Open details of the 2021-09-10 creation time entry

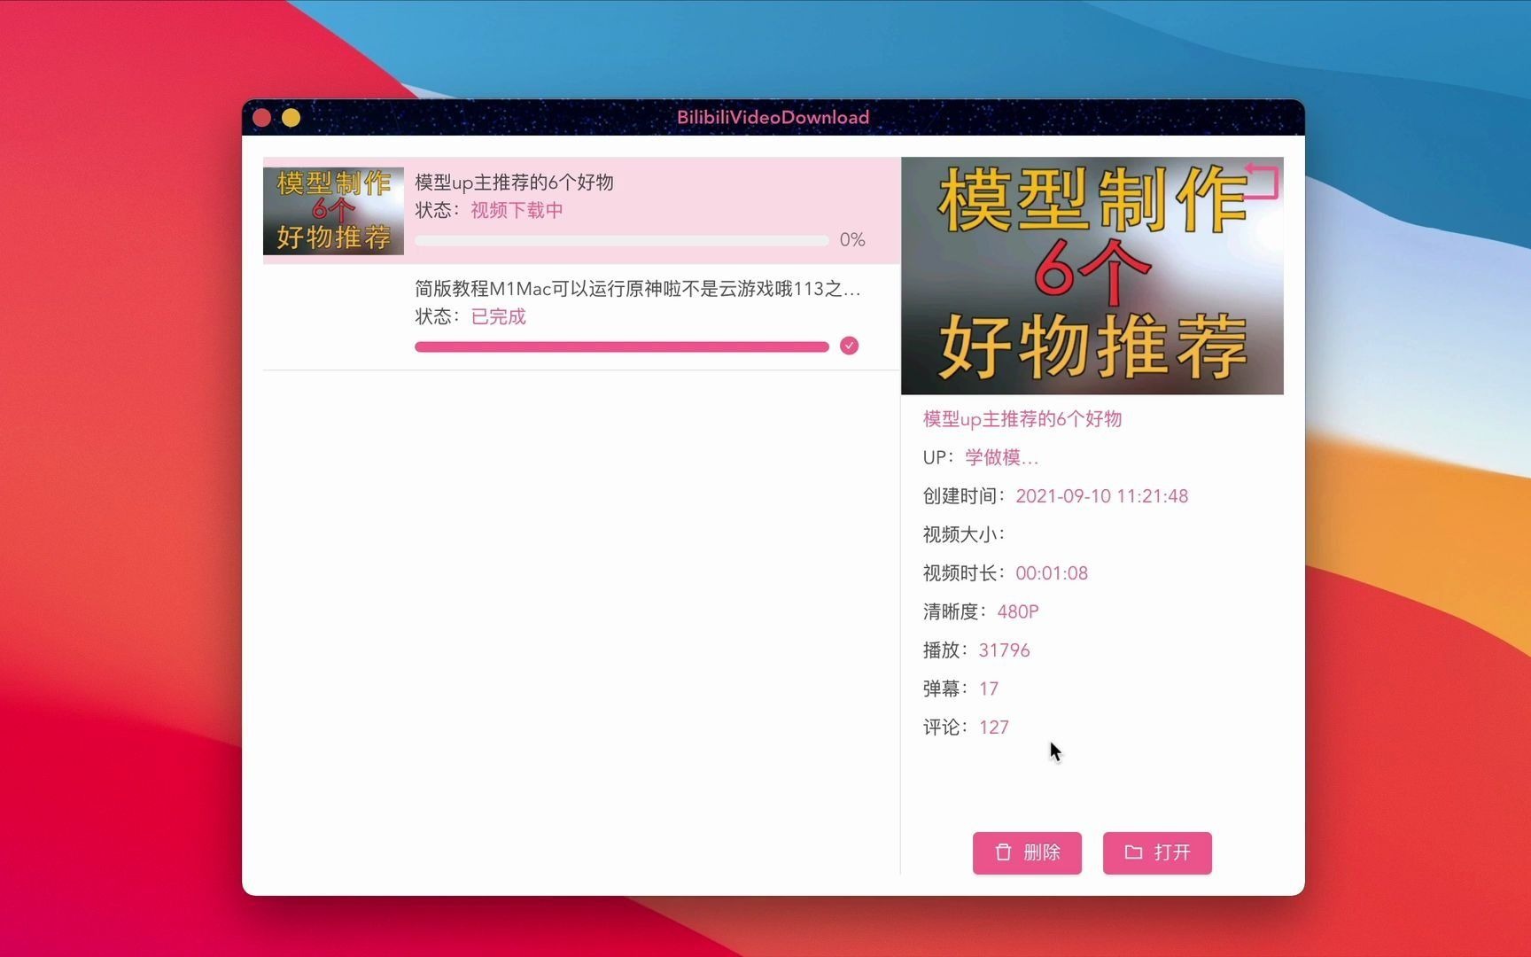click(1101, 496)
